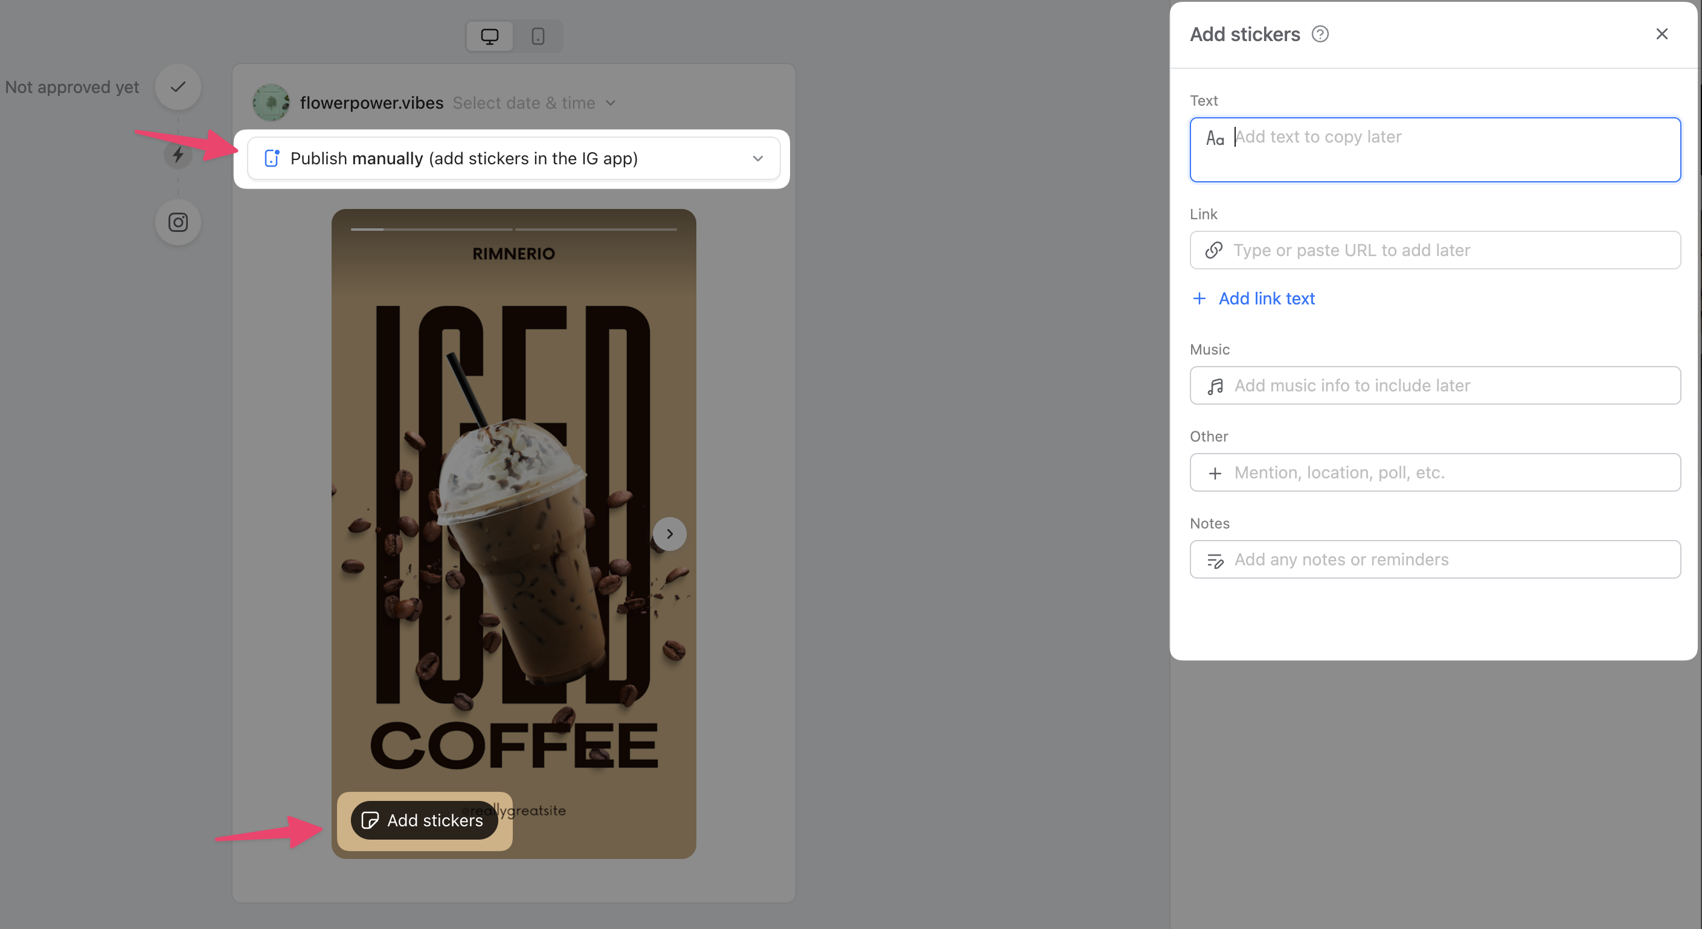Open the help icon beside Add stickers

1320,34
